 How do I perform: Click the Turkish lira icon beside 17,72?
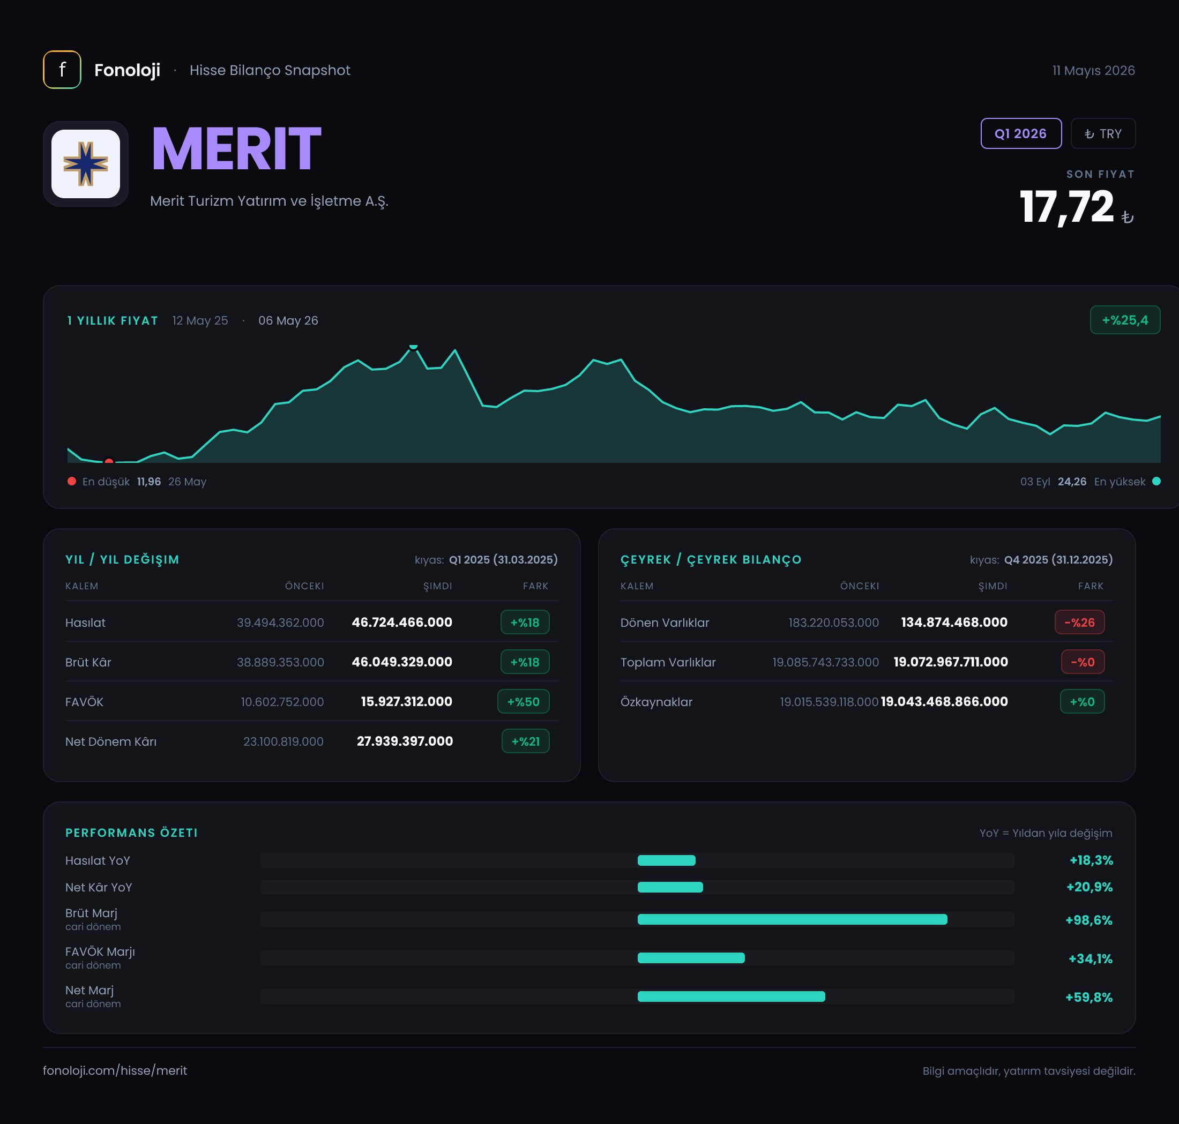(x=1127, y=217)
